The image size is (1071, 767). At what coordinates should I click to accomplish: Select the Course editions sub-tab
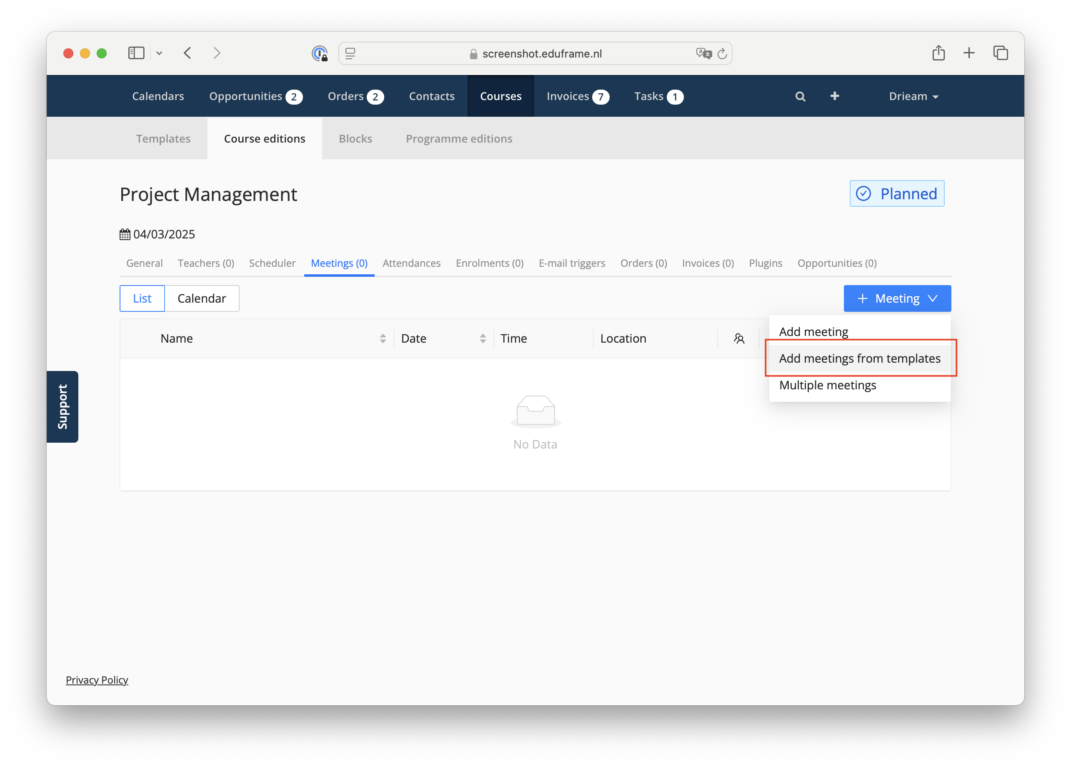pyautogui.click(x=264, y=138)
